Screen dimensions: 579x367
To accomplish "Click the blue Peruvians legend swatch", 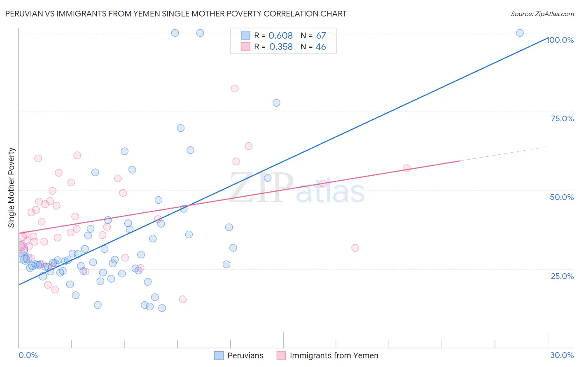I will [x=219, y=355].
